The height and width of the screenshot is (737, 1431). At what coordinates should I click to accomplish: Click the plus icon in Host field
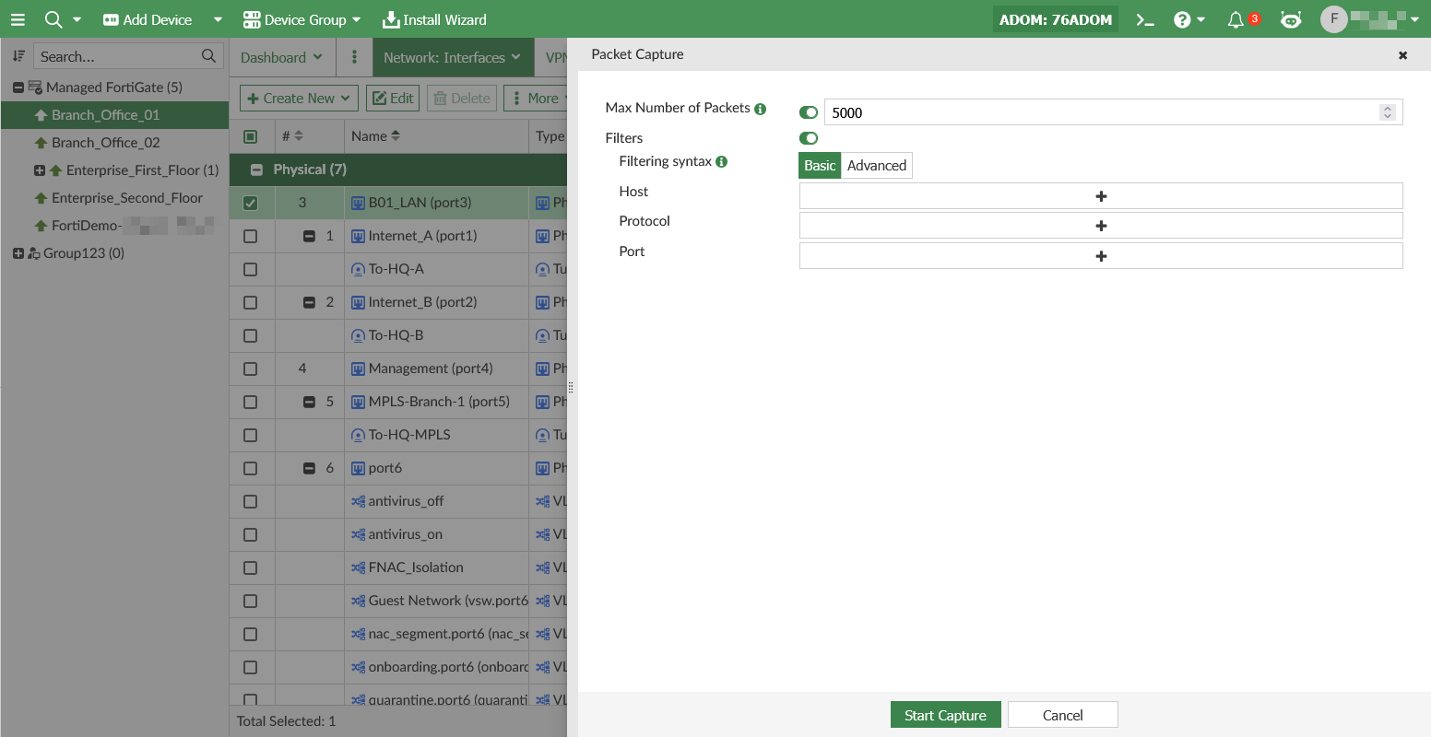tap(1100, 196)
